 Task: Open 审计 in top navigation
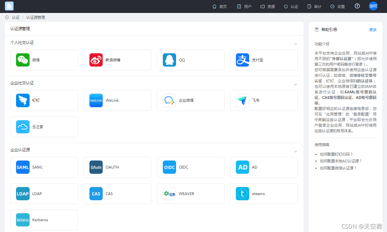point(314,6)
